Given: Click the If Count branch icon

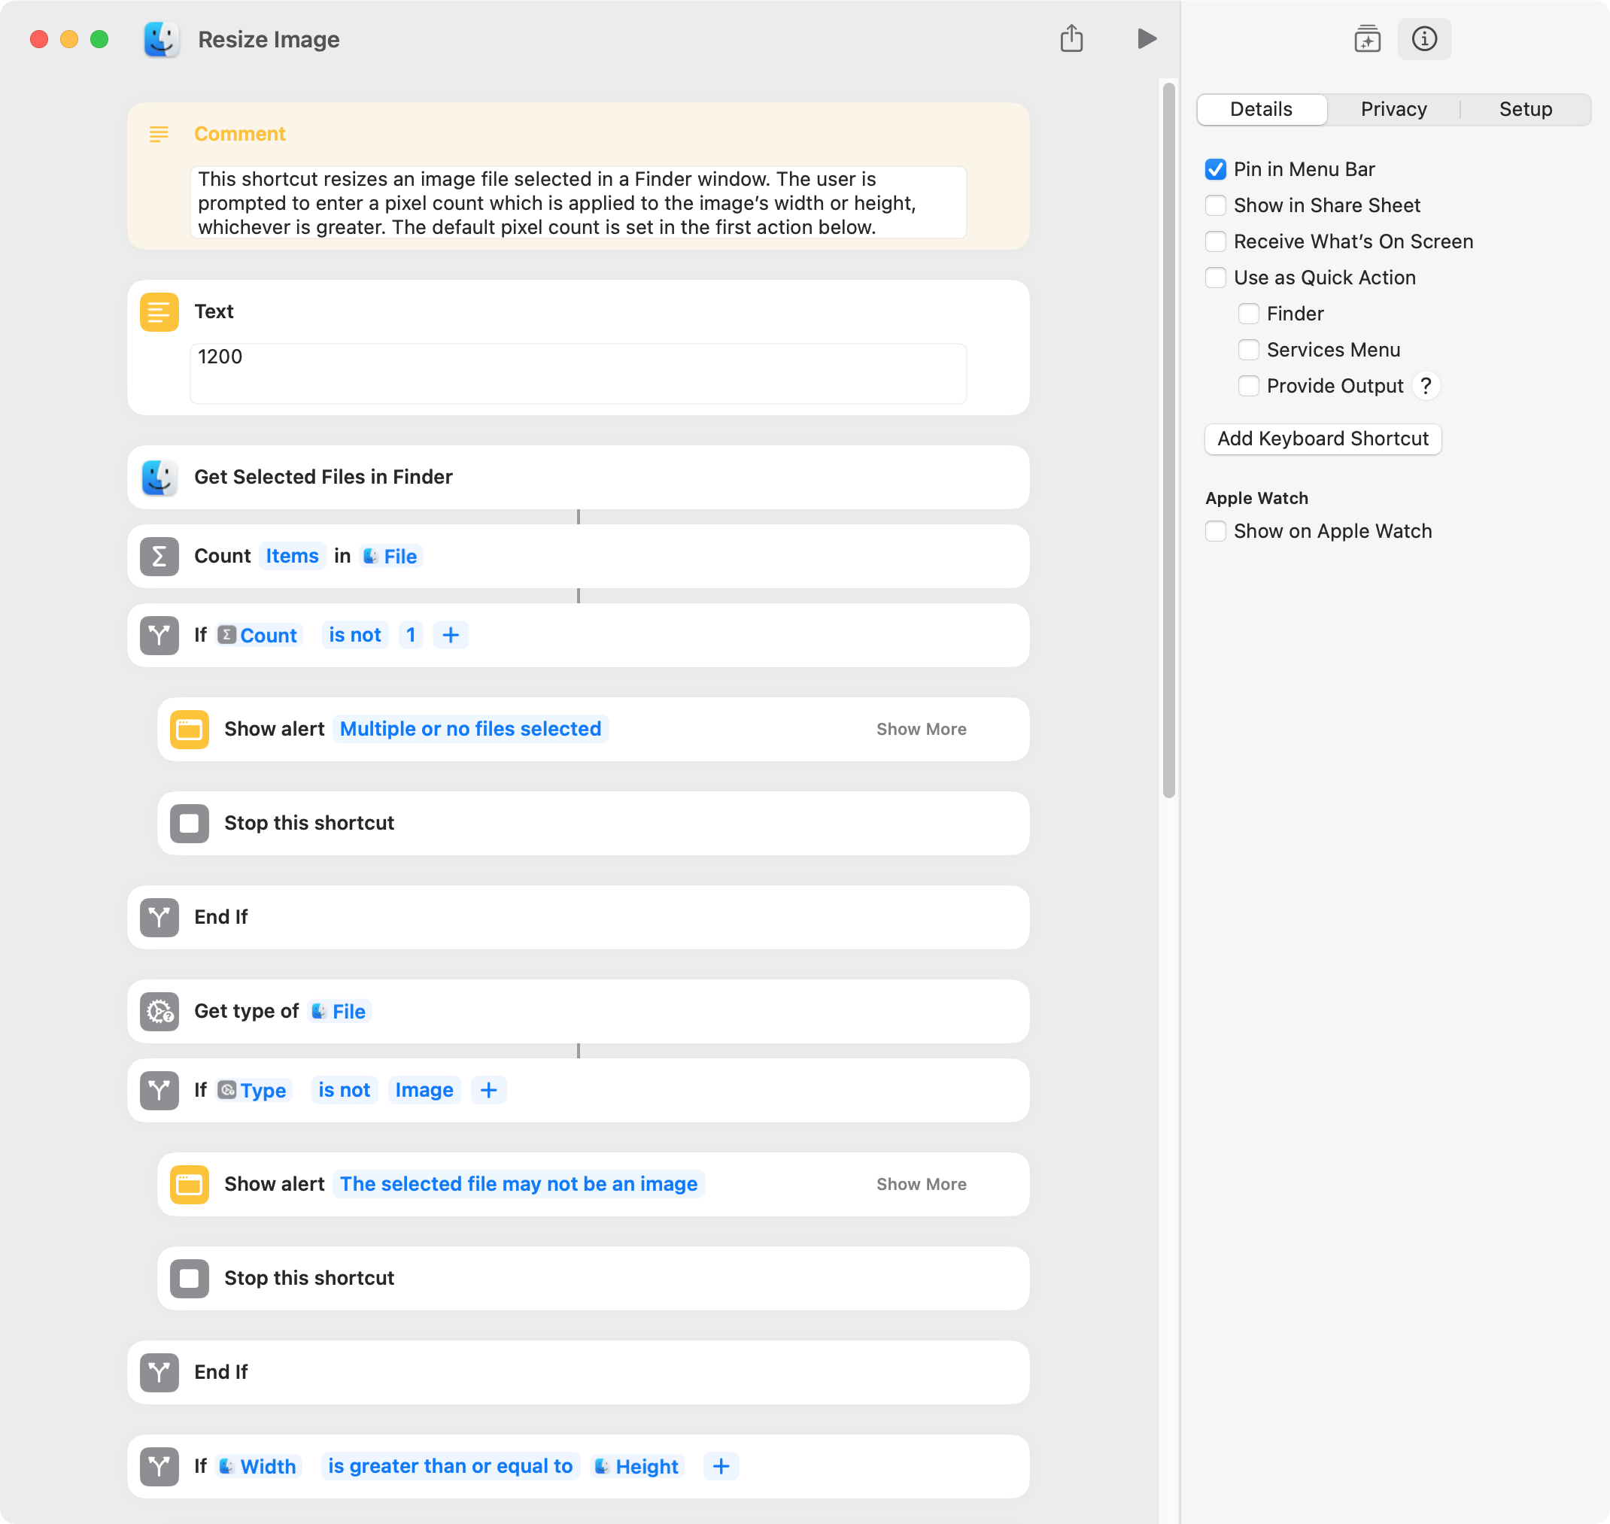Looking at the screenshot, I should [159, 636].
